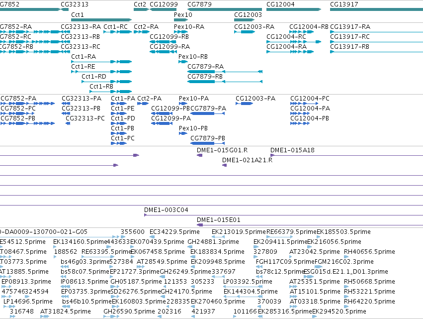Click EST GH24881.3prime
423x319 pixels.
click(x=190, y=247)
